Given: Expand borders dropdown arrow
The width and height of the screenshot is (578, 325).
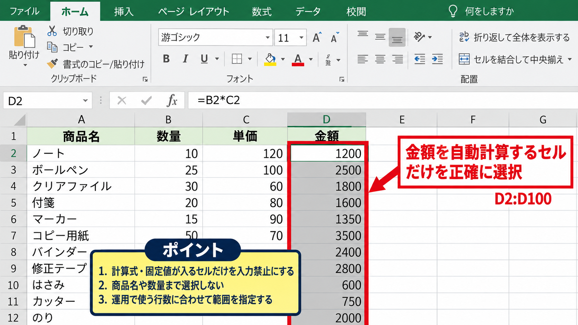Looking at the screenshot, I should (x=250, y=59).
